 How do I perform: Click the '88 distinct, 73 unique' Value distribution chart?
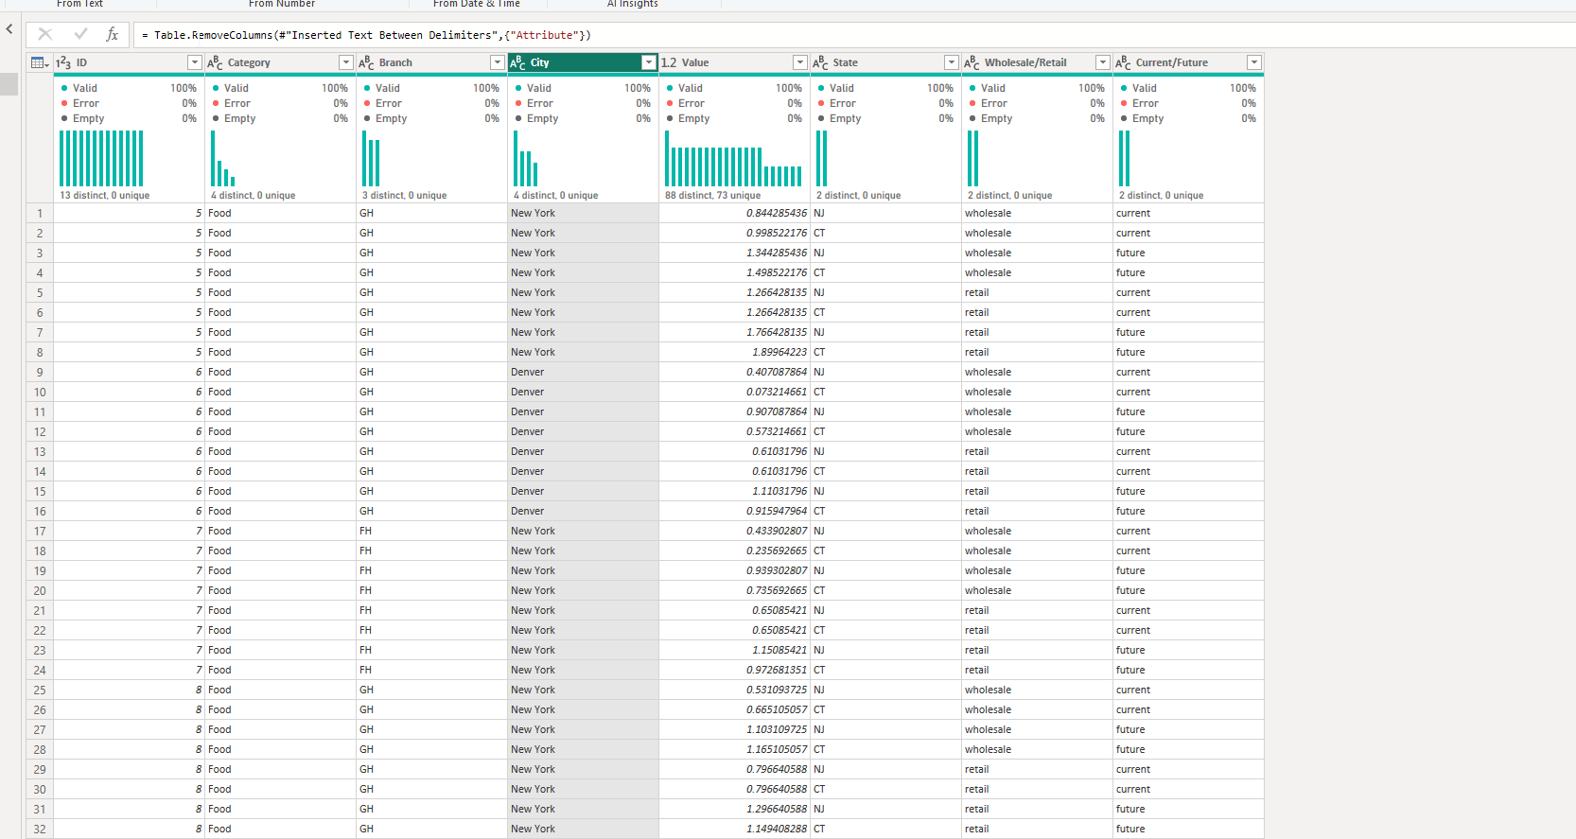pos(733,159)
